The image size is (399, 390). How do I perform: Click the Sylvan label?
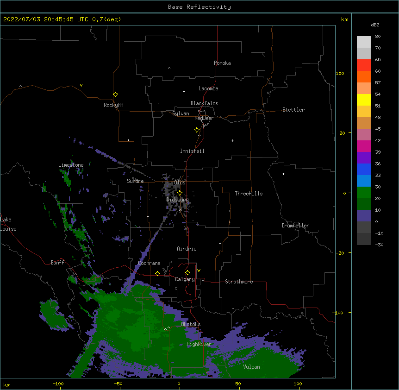tap(181, 113)
